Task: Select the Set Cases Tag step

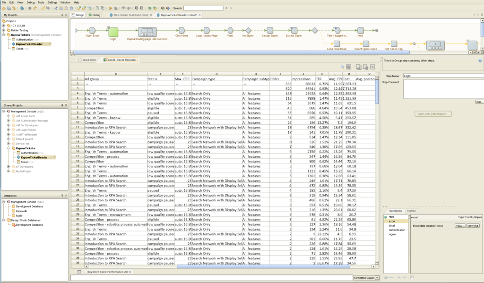Action: (394, 44)
